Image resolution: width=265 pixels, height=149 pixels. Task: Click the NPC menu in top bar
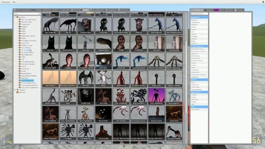click(14, 2)
